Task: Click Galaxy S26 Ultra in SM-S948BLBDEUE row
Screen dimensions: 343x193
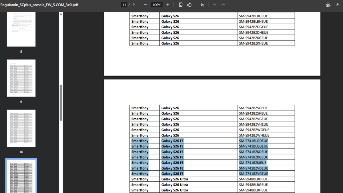Action: 175,179
